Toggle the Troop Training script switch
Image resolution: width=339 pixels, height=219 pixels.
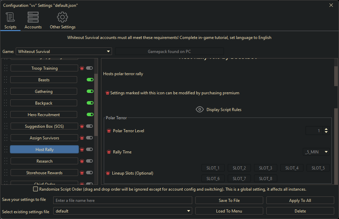point(89,68)
